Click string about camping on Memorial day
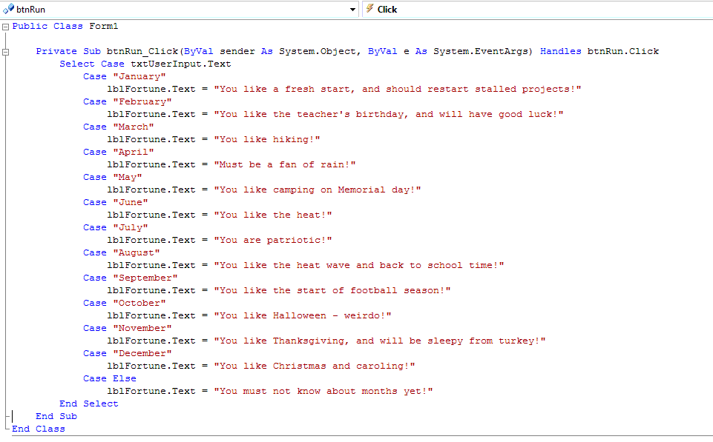713x442 pixels. 318,190
